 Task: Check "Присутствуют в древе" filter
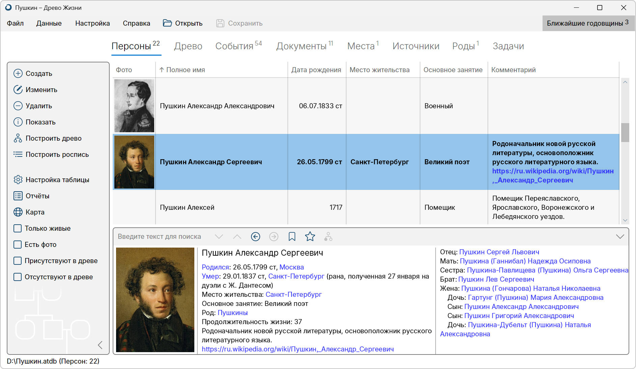click(x=18, y=261)
